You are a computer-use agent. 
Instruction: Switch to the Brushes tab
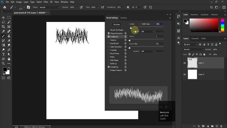[124, 18]
